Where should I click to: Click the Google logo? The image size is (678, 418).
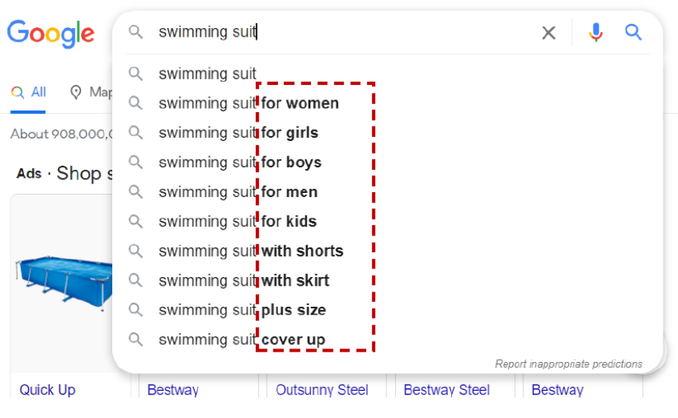[50, 33]
